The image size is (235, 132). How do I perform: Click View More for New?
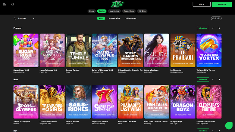point(203,79)
